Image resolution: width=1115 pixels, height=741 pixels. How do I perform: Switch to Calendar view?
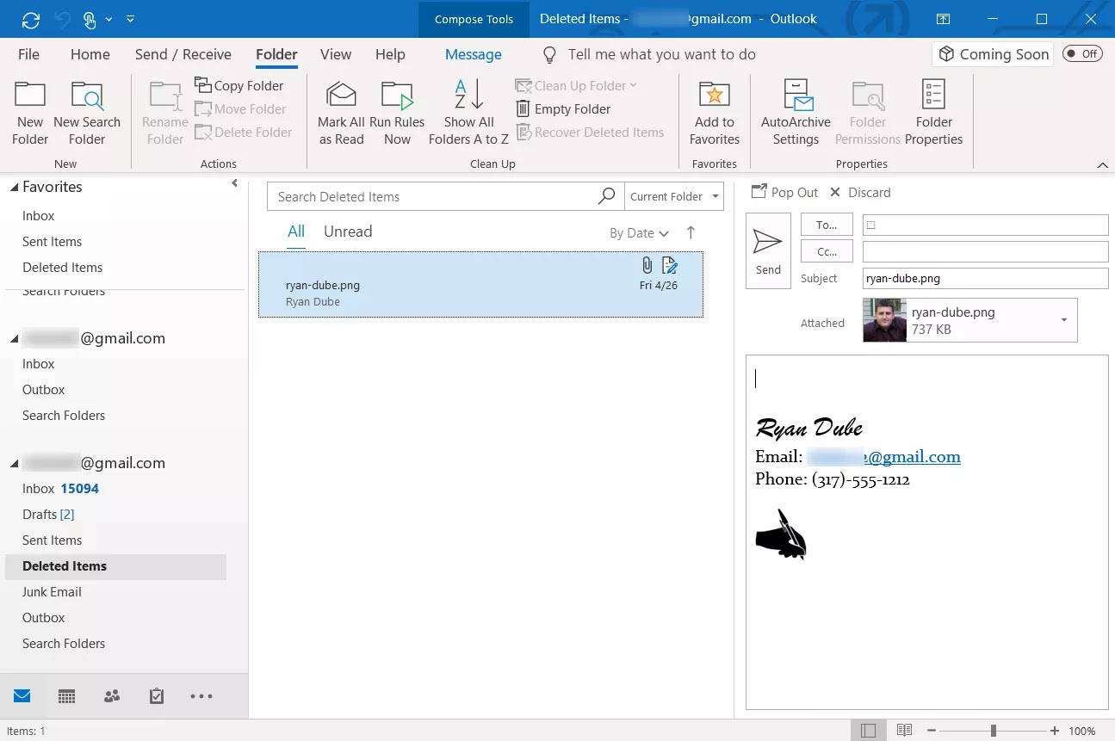[x=66, y=696]
